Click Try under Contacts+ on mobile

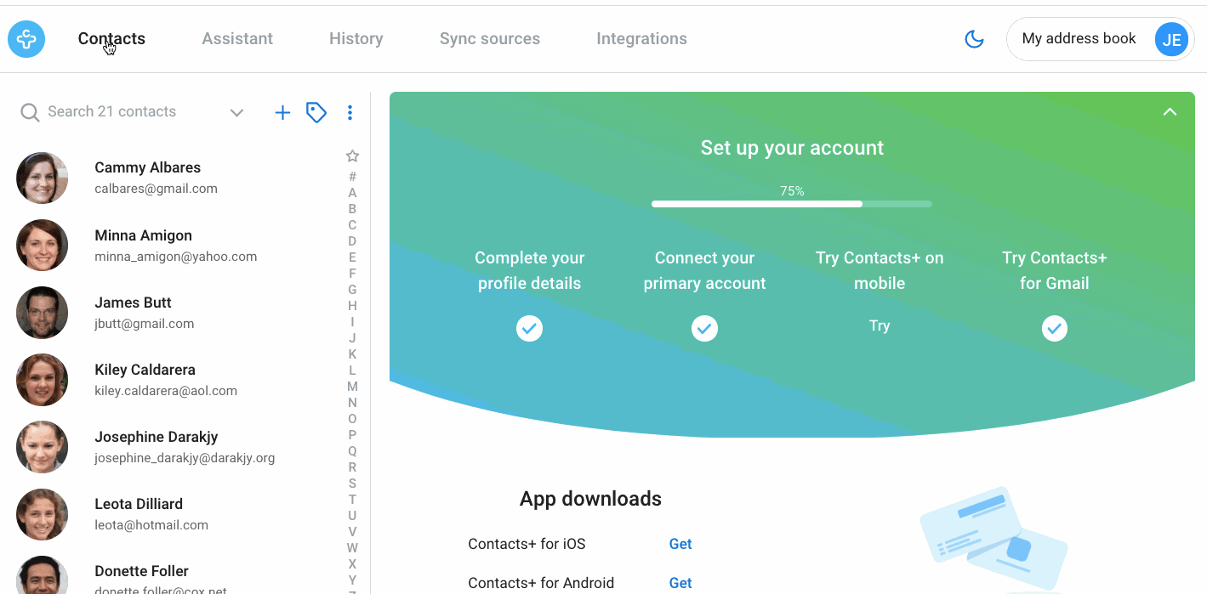tap(880, 325)
